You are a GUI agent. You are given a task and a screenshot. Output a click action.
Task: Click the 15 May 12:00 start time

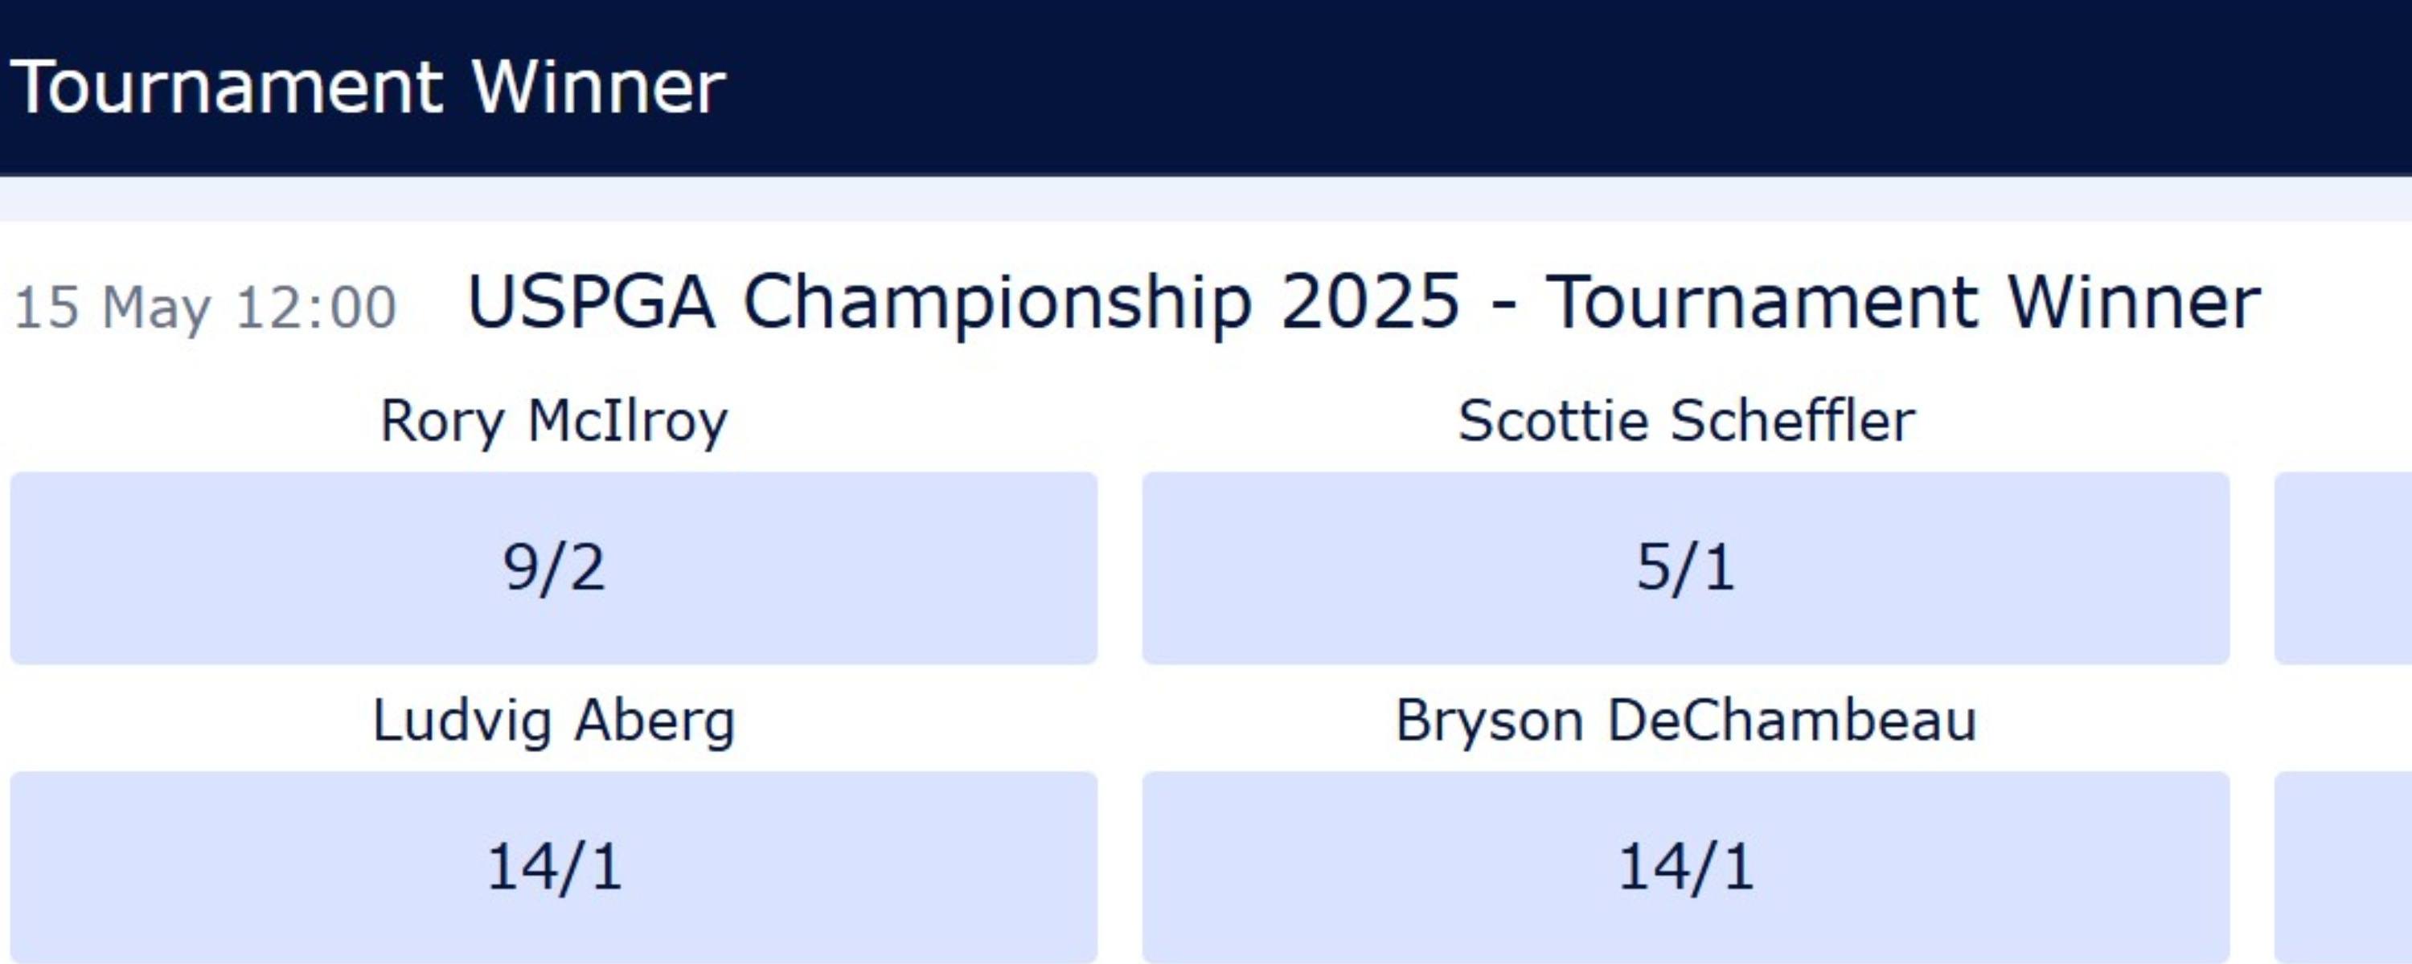coord(205,308)
